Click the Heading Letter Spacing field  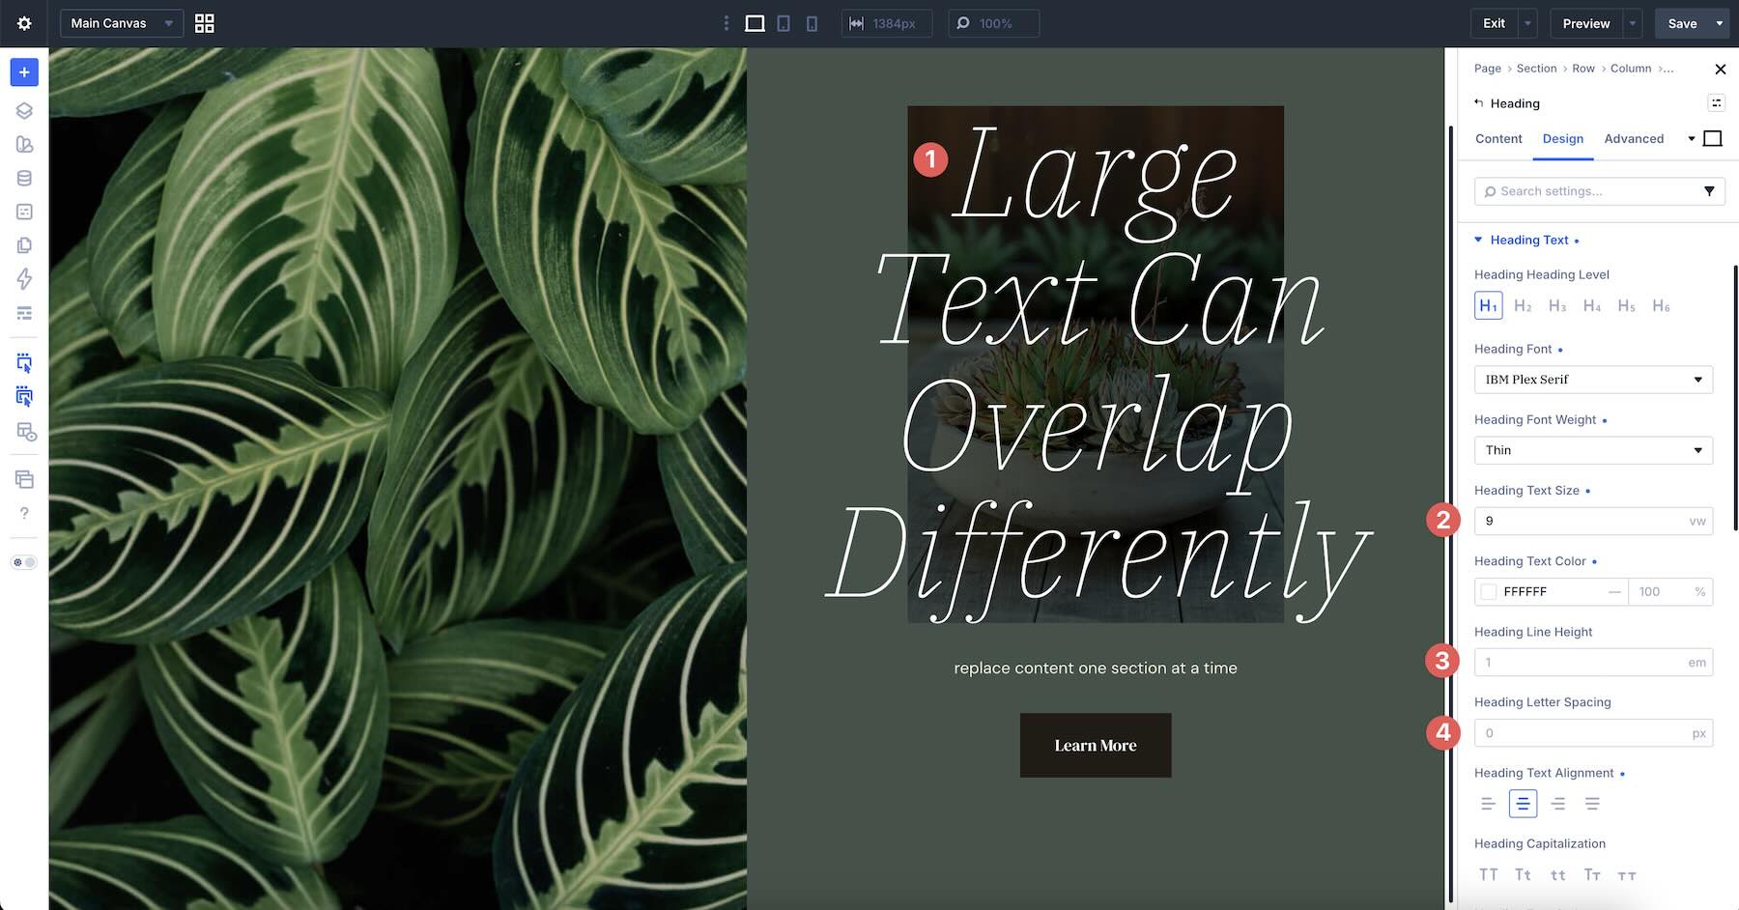pyautogui.click(x=1593, y=733)
